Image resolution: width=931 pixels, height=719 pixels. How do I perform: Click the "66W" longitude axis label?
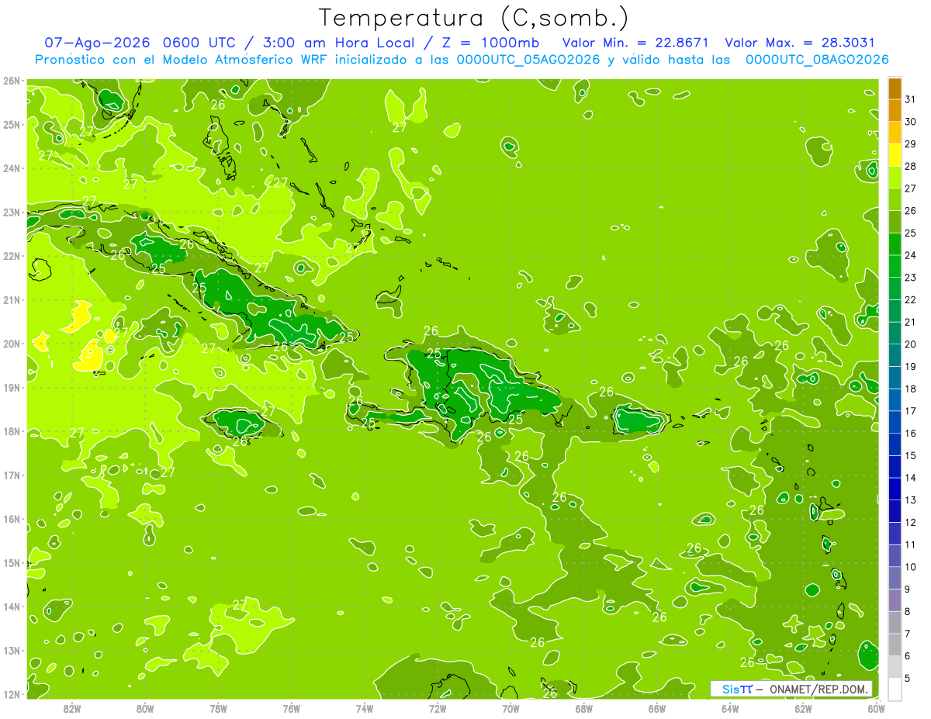tap(657, 708)
